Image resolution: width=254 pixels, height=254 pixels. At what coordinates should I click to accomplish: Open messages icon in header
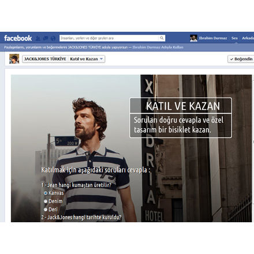pyautogui.click(x=46, y=38)
